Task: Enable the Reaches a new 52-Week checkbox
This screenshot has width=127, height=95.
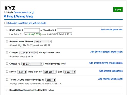Action: (x=7, y=41)
